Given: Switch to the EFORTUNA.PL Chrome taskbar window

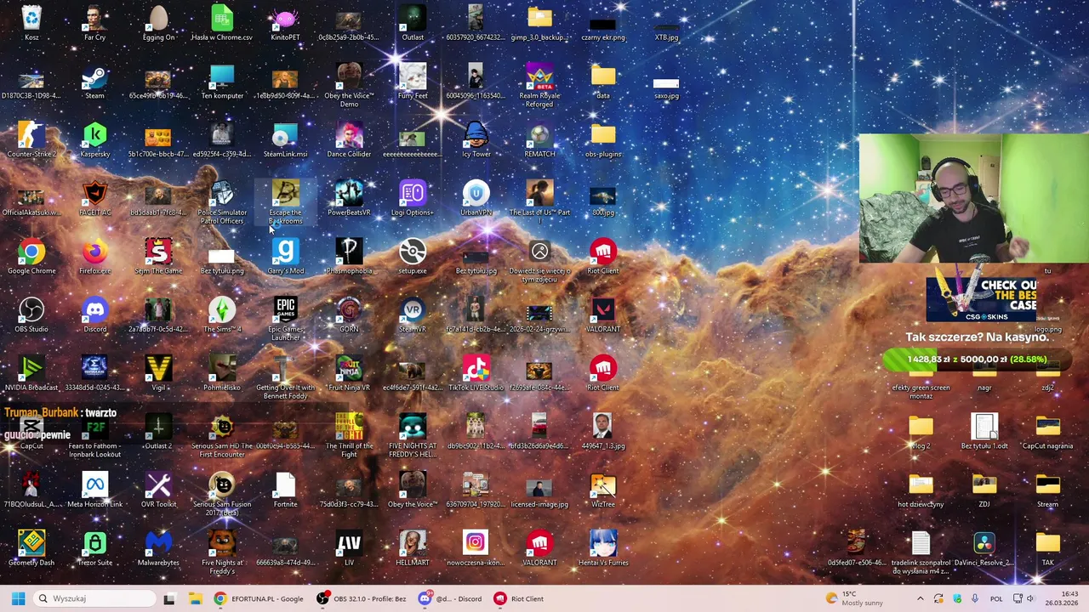Looking at the screenshot, I should tap(259, 598).
